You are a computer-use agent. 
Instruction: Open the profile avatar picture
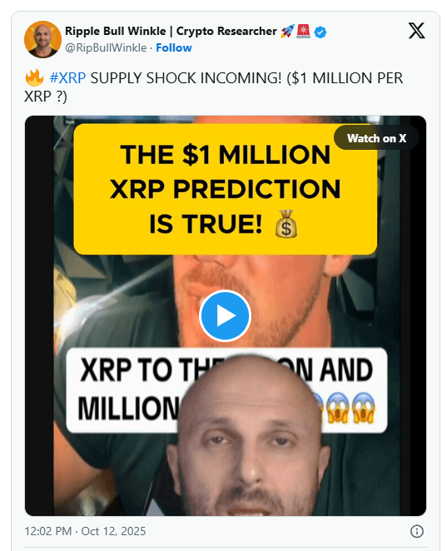[x=43, y=39]
